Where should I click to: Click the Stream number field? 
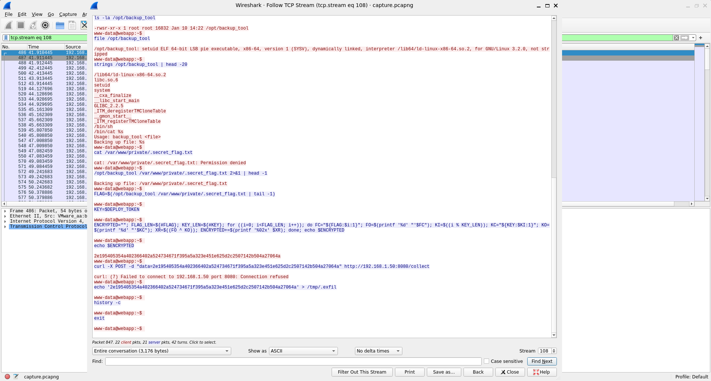[544, 351]
